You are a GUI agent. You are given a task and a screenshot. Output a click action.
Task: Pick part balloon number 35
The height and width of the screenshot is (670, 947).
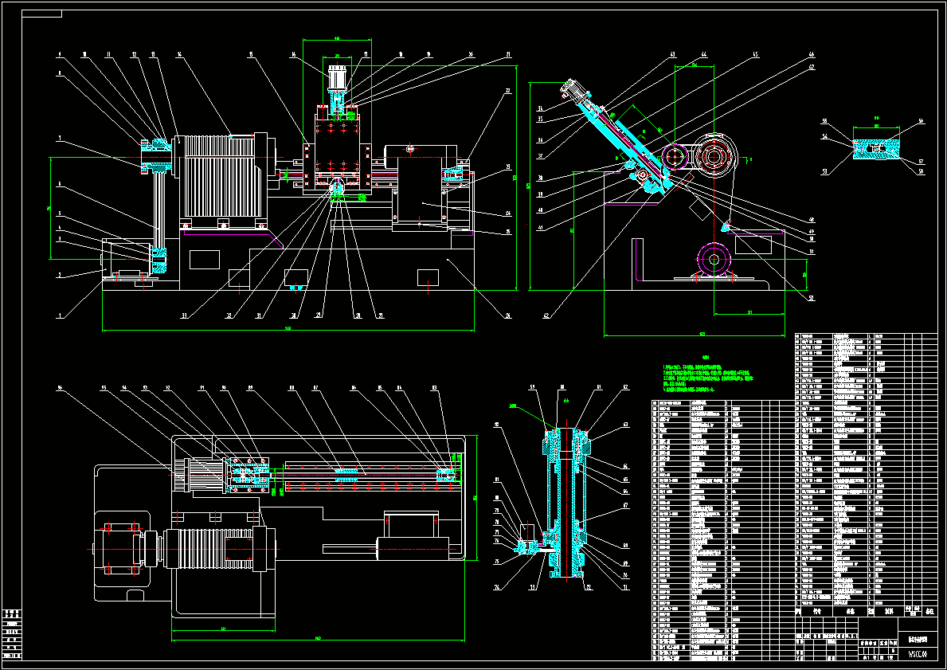tap(540, 119)
